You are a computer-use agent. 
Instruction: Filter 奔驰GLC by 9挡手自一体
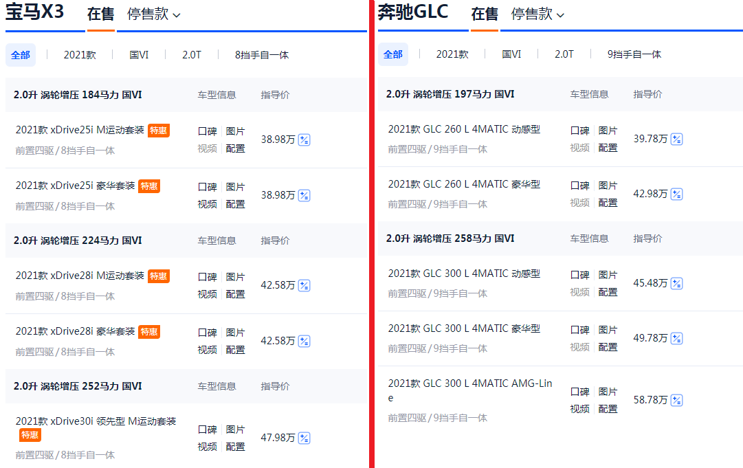(634, 54)
